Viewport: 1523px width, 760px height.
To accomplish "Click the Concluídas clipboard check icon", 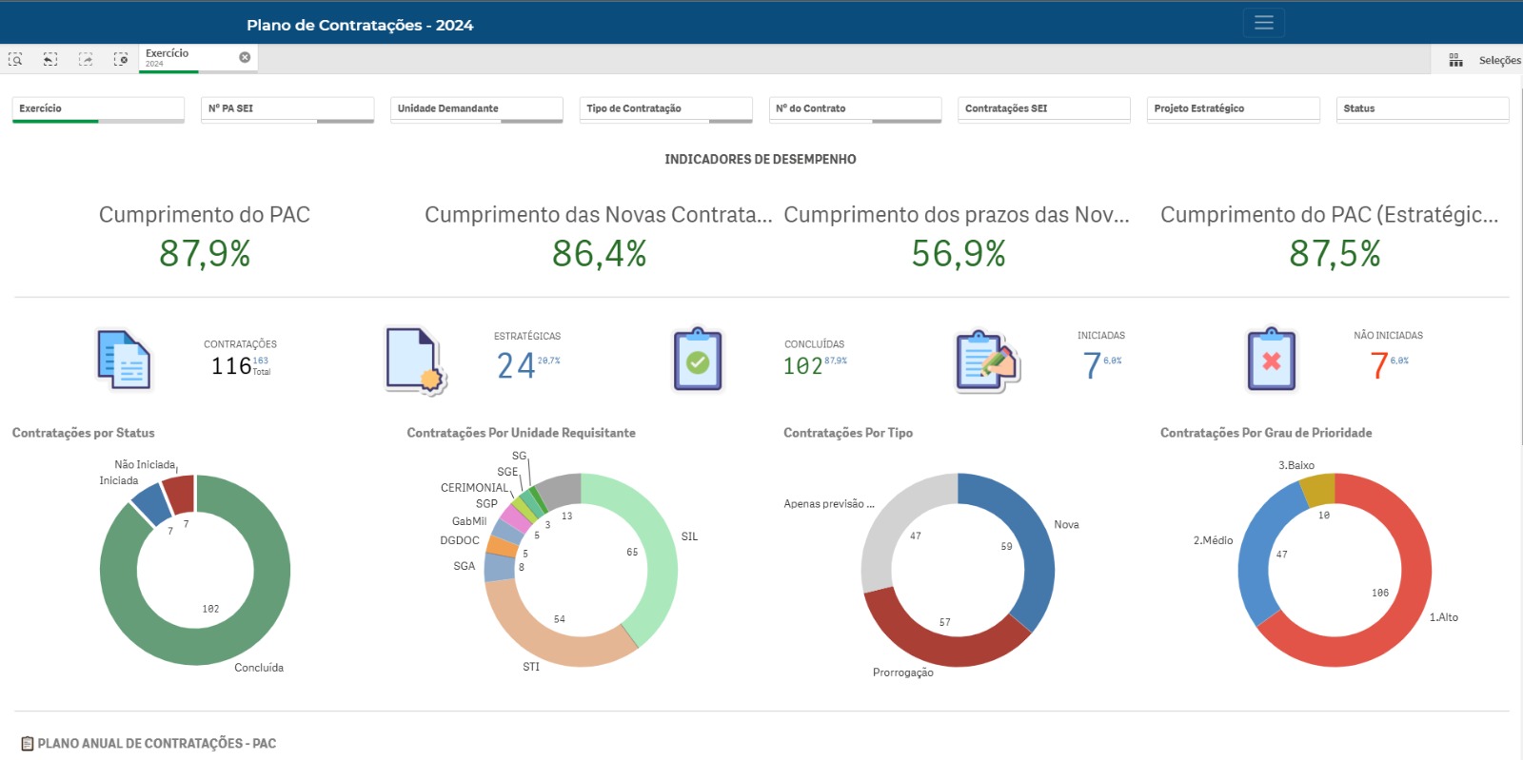I will (698, 360).
